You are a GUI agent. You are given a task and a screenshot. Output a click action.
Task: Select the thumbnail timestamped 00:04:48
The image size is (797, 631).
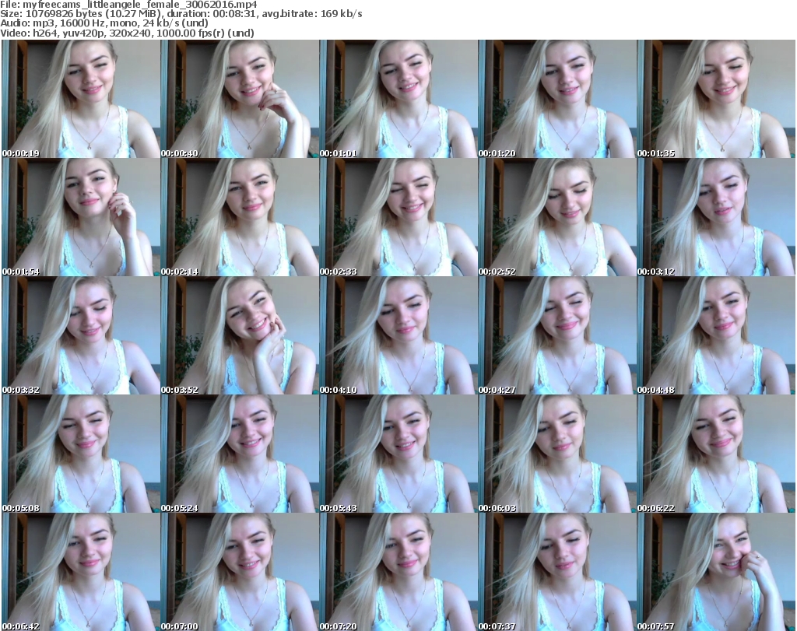pos(716,336)
